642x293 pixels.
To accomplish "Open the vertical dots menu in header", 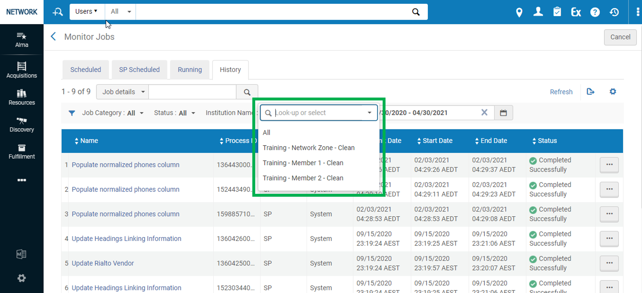I will coord(638,12).
